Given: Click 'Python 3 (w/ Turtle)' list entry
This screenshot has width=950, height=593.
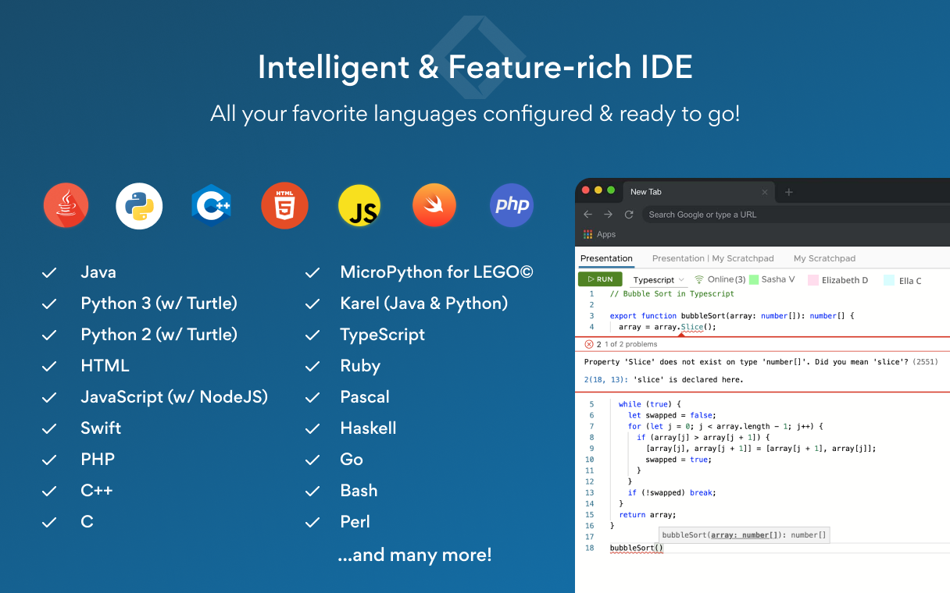Looking at the screenshot, I should 159,304.
